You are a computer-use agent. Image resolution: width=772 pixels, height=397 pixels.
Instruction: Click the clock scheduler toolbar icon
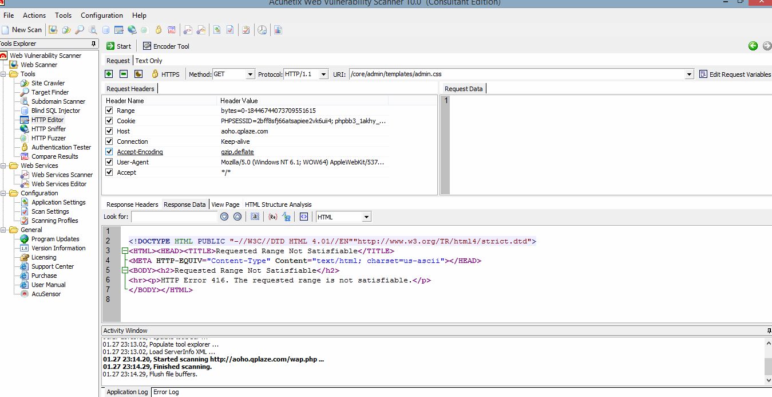(x=262, y=30)
